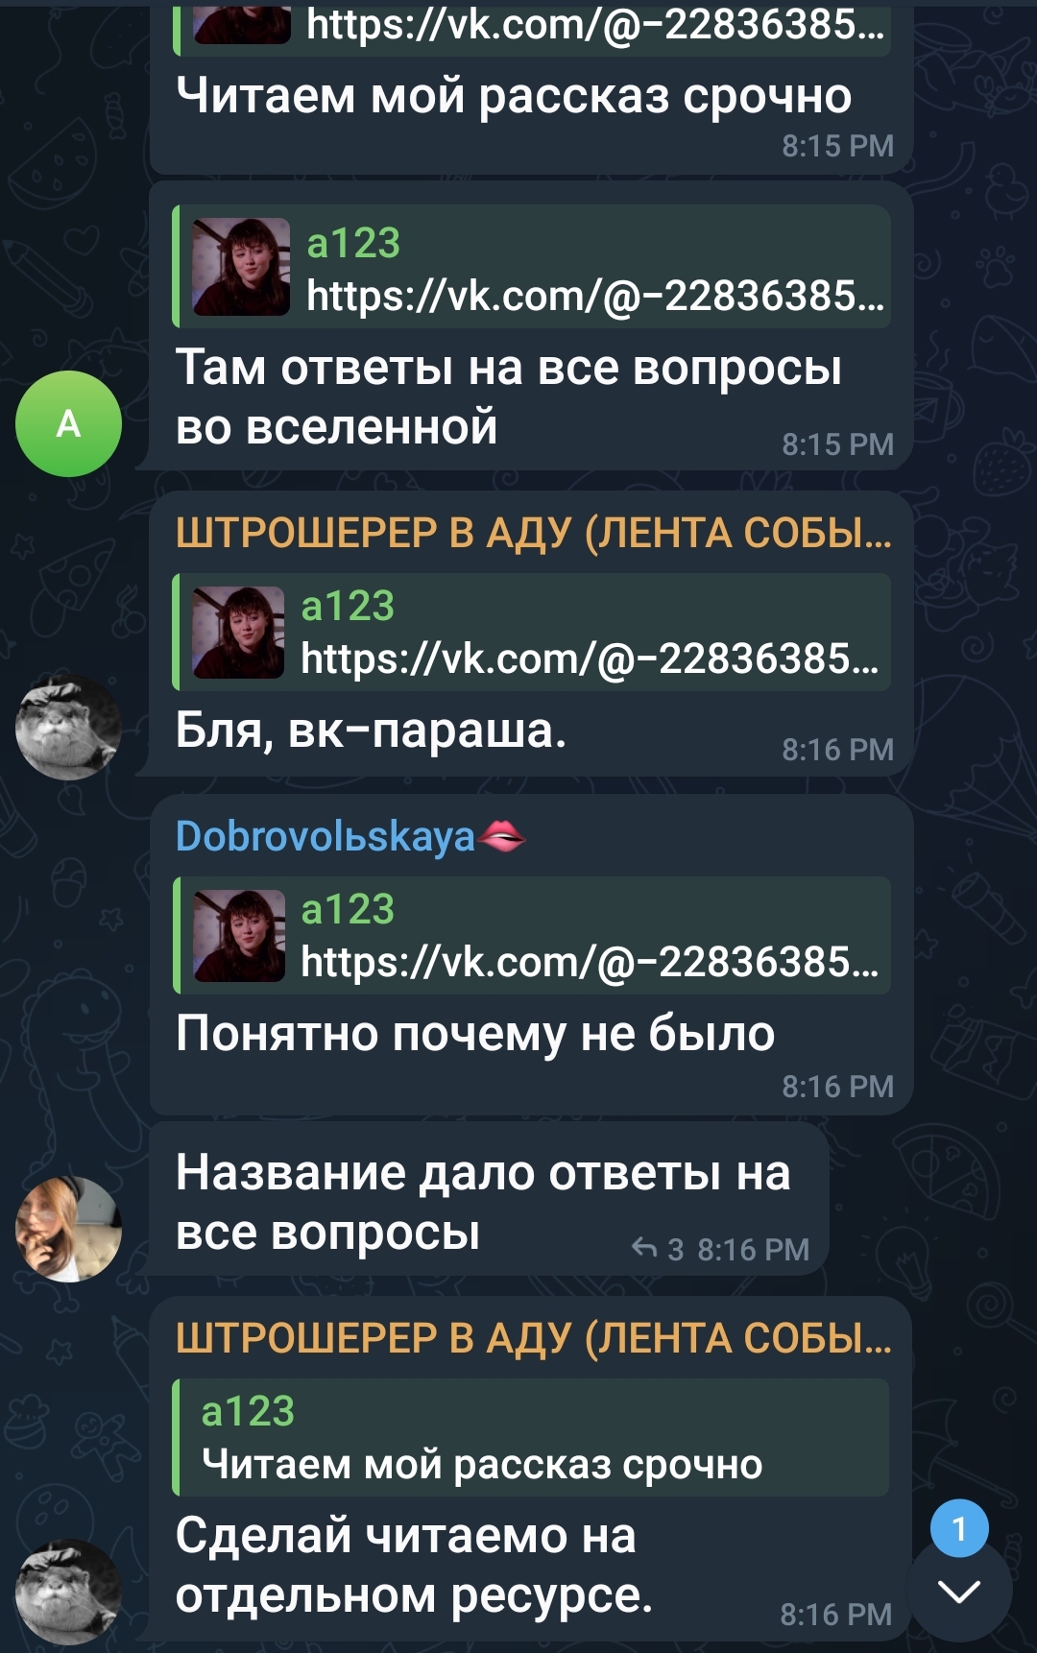Open ШТРОШЕРЕР В АДУ name above 'Бля, вк-параша.'
The image size is (1037, 1653).
[533, 533]
